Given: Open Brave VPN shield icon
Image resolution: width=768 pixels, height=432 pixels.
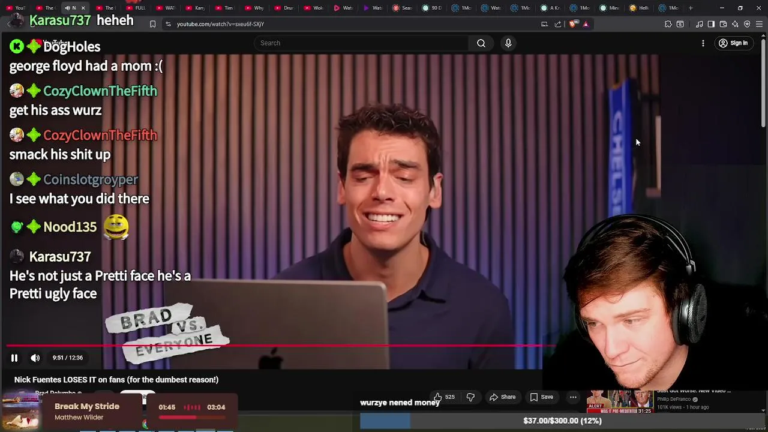Looking at the screenshot, I should tap(747, 24).
